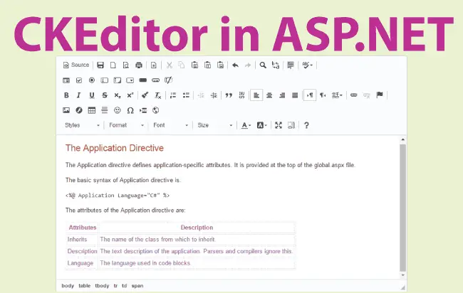This screenshot has height=293, width=463.
Task: Toggle left-to-right text direction
Action: click(x=310, y=95)
